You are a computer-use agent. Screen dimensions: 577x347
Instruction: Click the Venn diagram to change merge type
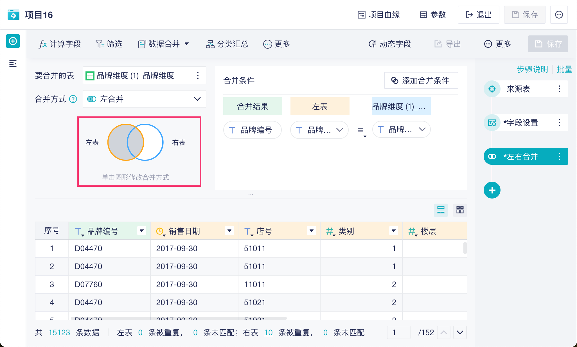coord(136,142)
